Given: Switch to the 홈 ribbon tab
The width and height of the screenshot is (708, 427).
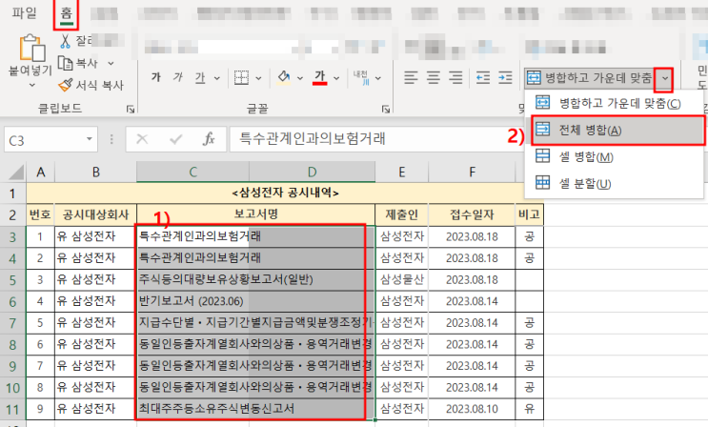Looking at the screenshot, I should point(66,13).
